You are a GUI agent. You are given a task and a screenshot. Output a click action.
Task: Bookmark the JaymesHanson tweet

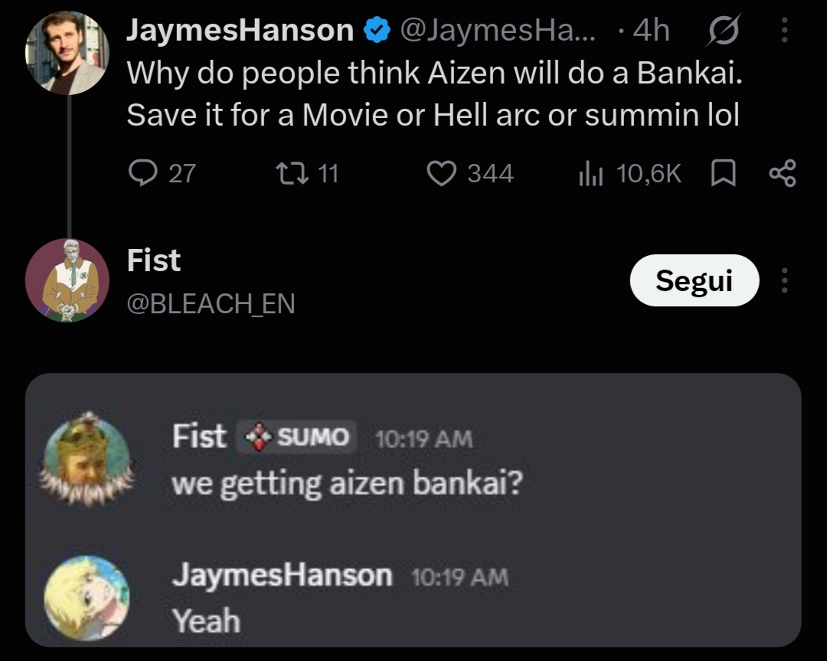[x=723, y=174]
